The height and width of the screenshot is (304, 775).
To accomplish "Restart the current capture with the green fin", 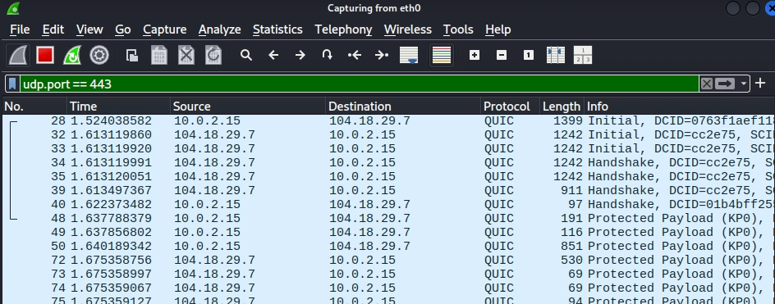I will click(72, 55).
